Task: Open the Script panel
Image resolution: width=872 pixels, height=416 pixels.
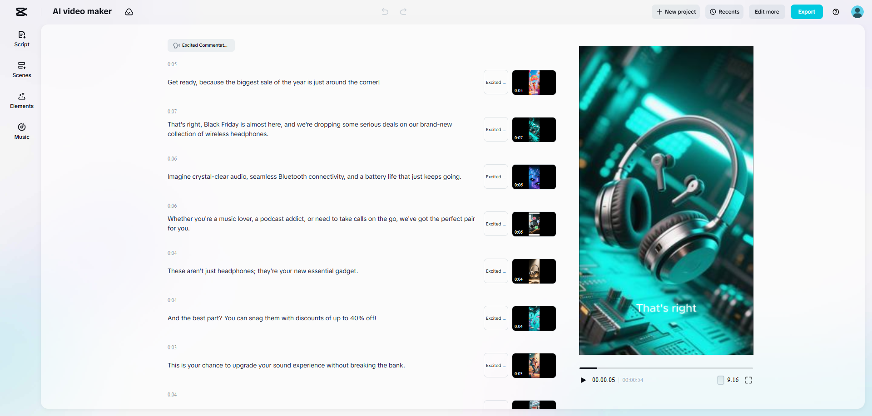Action: point(22,39)
